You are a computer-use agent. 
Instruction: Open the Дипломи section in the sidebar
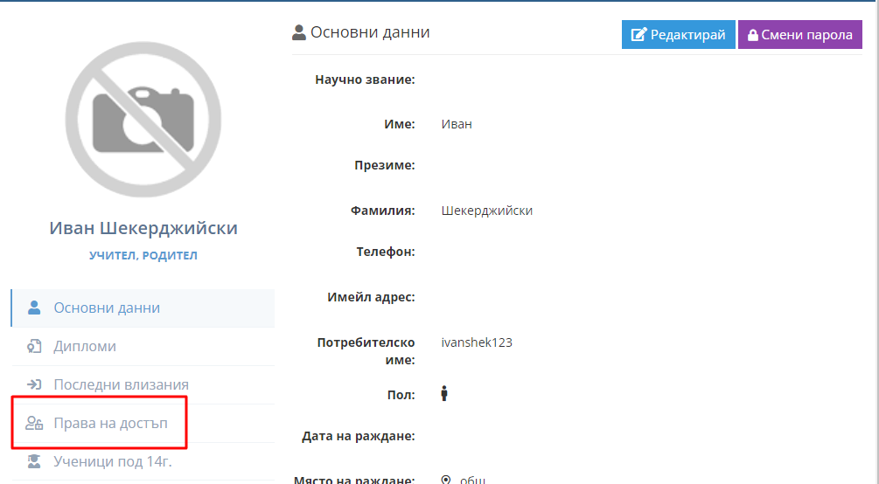click(85, 347)
